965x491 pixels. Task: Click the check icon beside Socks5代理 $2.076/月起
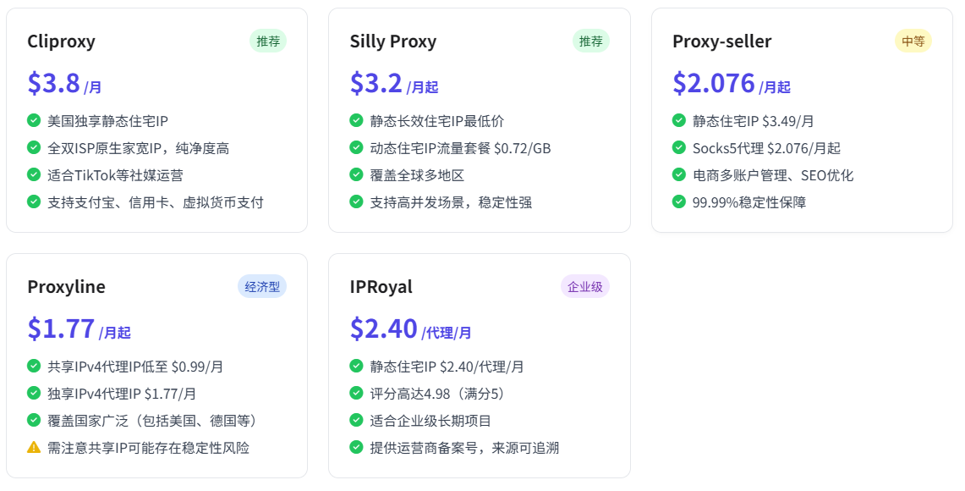[x=679, y=147]
